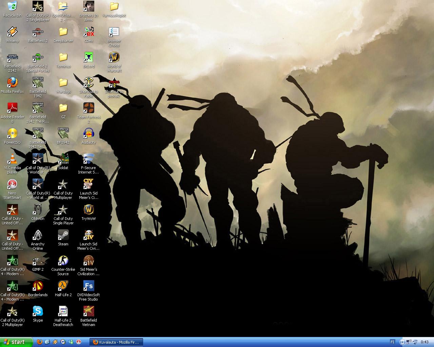This screenshot has height=347, width=434.
Task: Select the DeepBurner folder on desktop
Action: point(63,32)
